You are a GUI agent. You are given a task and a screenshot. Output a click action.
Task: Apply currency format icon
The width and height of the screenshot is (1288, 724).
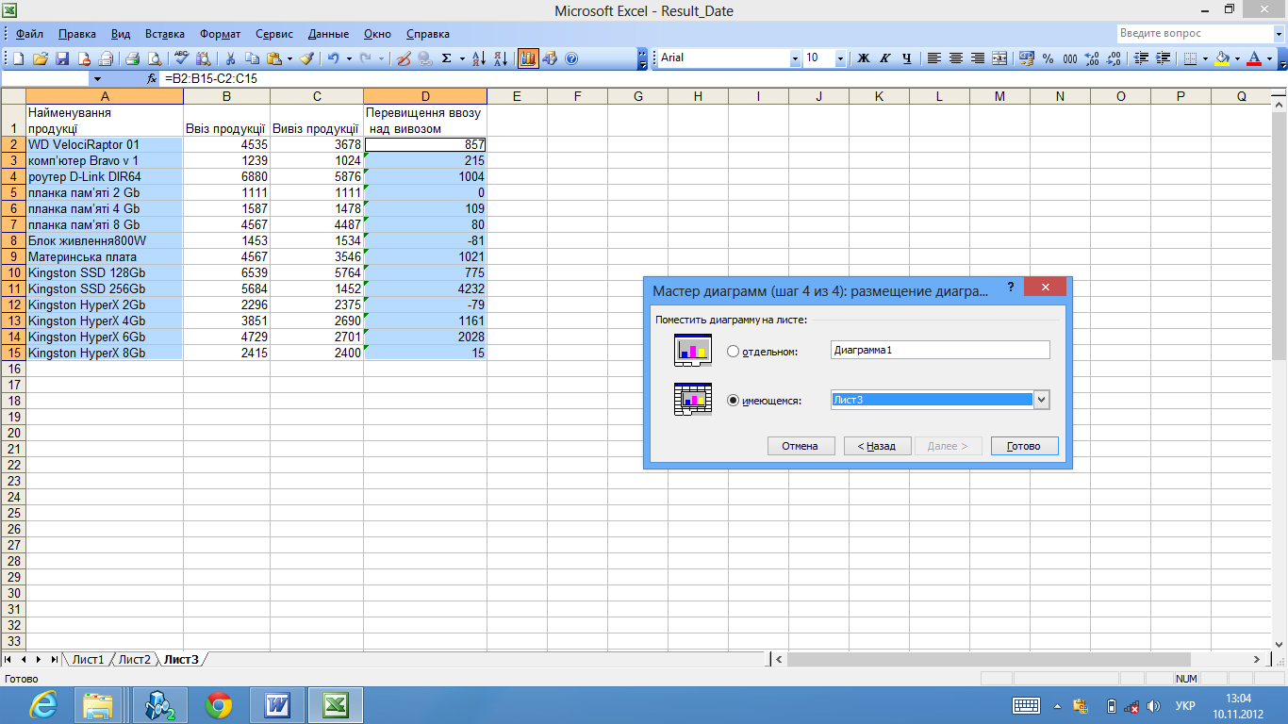pyautogui.click(x=1027, y=58)
